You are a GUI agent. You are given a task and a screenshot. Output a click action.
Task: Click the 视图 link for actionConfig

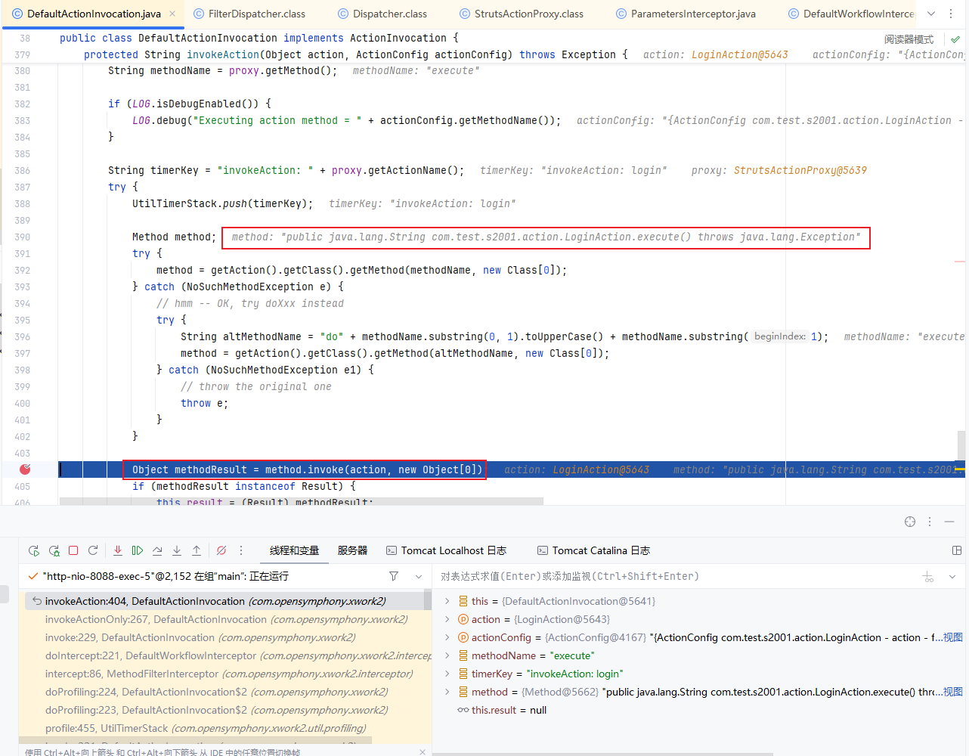(x=952, y=637)
